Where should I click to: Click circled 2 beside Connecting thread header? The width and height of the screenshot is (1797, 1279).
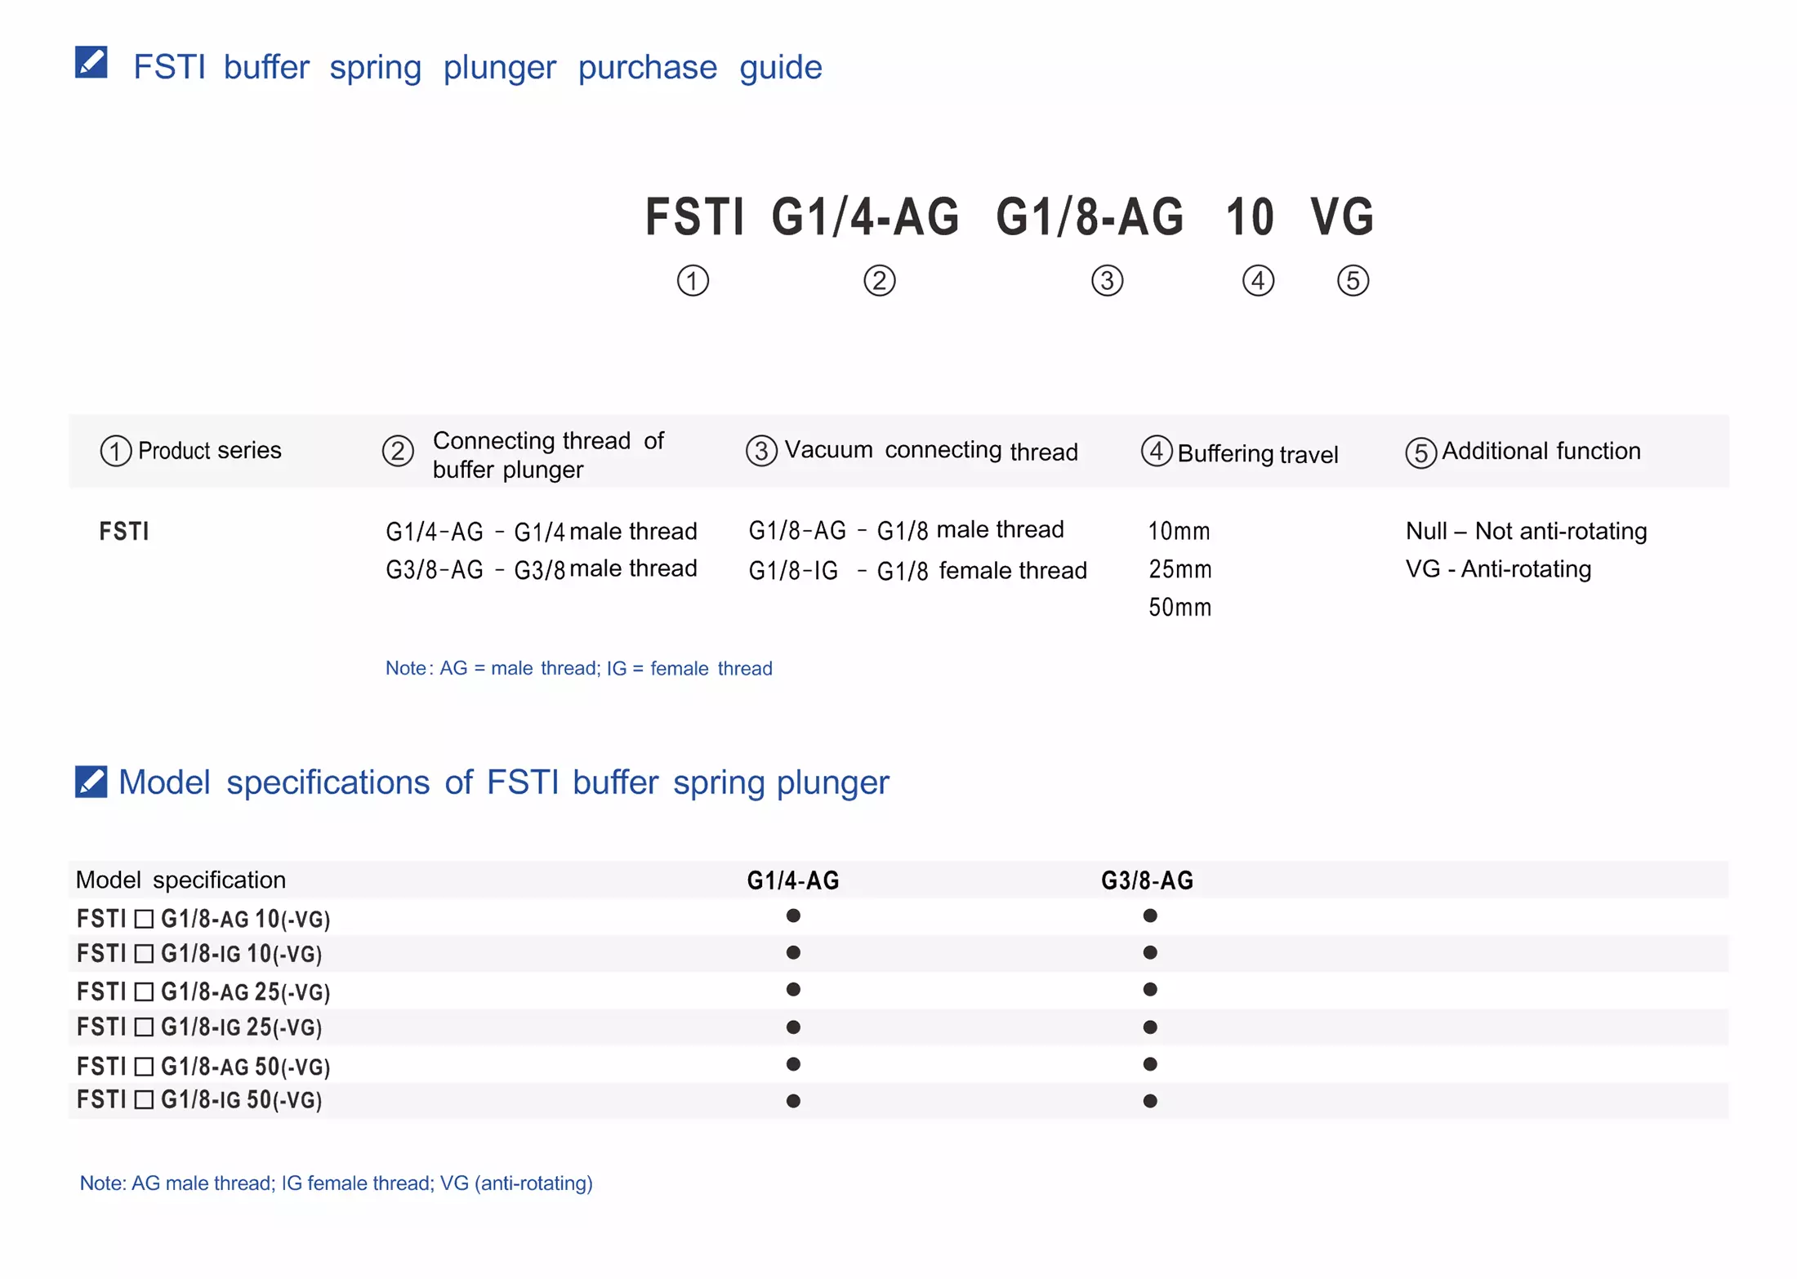(x=398, y=451)
